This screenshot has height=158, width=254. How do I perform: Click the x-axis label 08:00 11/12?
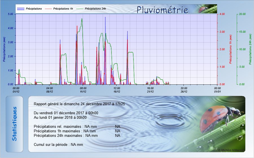[83, 90]
